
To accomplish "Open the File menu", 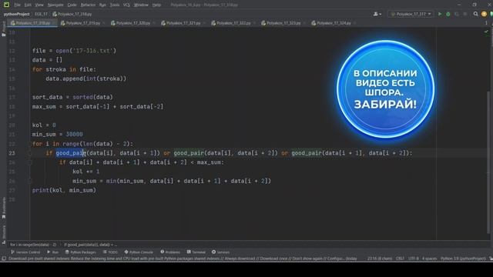I will coord(17,5).
